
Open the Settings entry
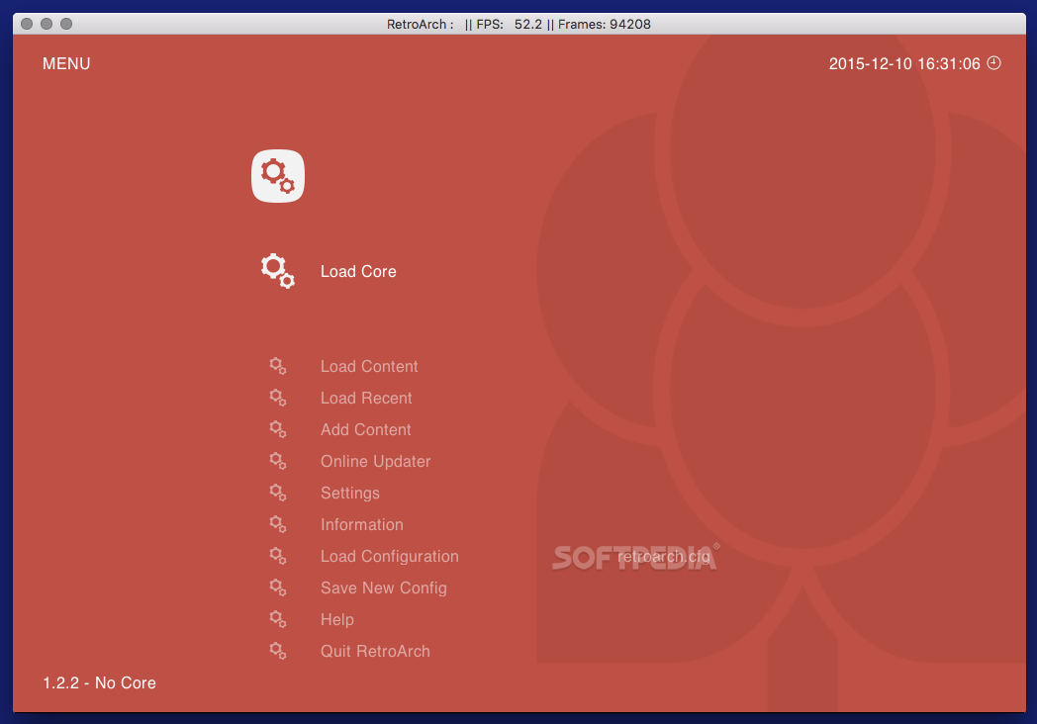[350, 493]
